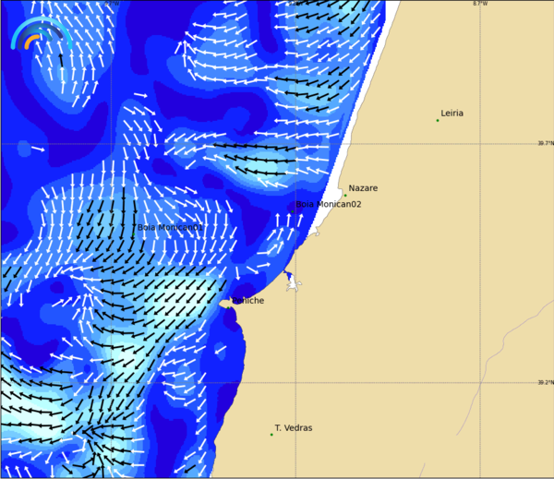The width and height of the screenshot is (554, 479).
Task: Click the Leiria city label
Action: [452, 113]
